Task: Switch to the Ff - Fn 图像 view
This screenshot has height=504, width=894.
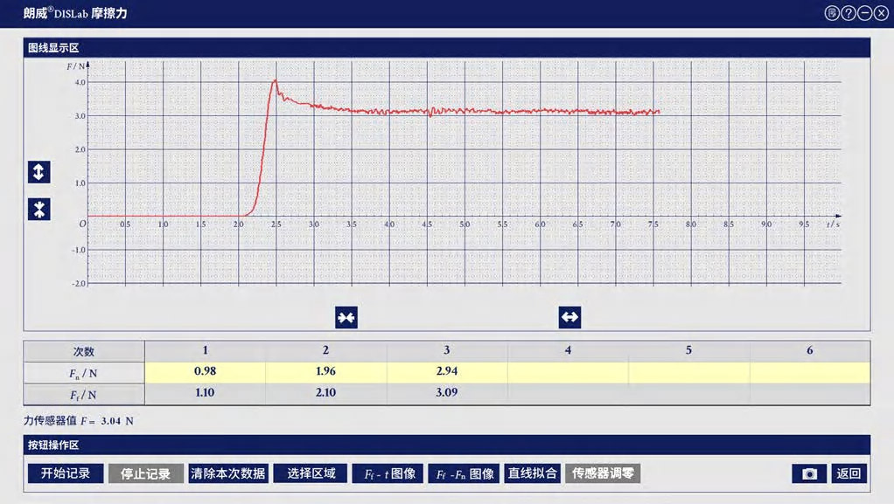Action: [465, 473]
